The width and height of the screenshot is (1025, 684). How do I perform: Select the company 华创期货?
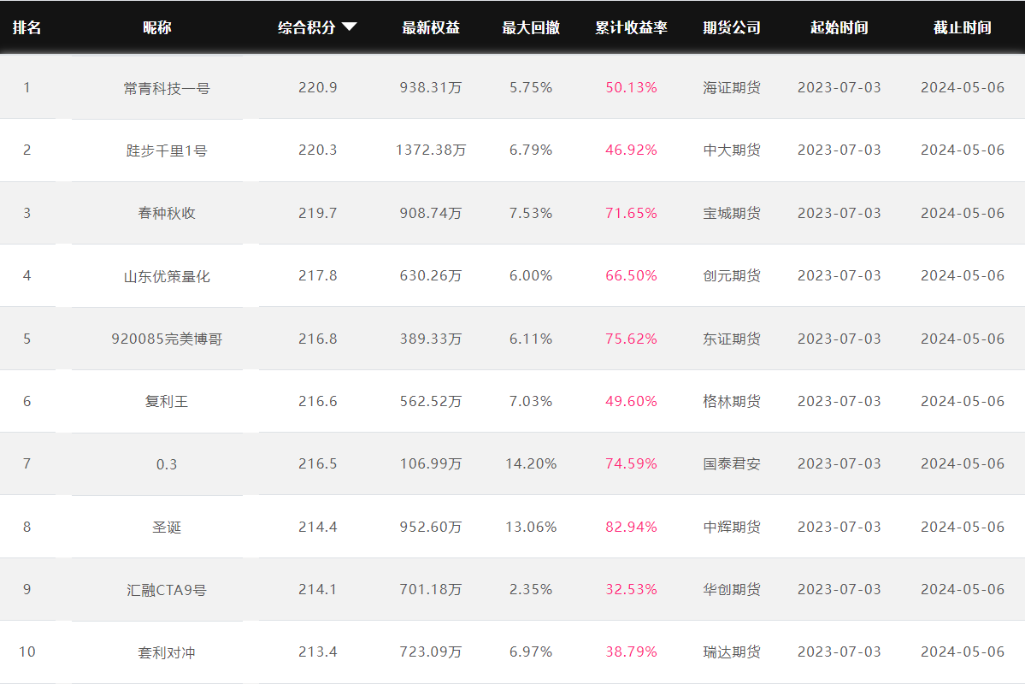[x=732, y=589]
